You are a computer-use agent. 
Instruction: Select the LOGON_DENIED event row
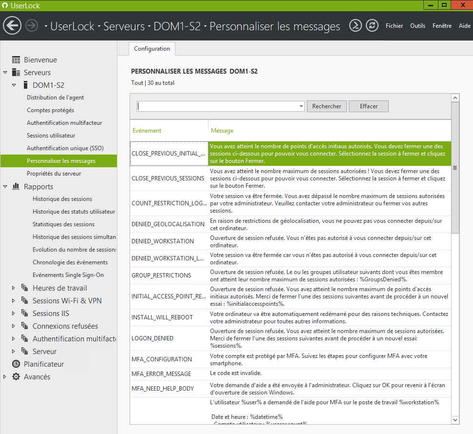tap(290, 338)
